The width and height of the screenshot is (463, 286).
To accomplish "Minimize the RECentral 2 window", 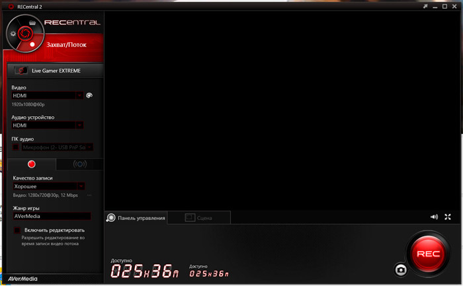I will click(x=435, y=7).
